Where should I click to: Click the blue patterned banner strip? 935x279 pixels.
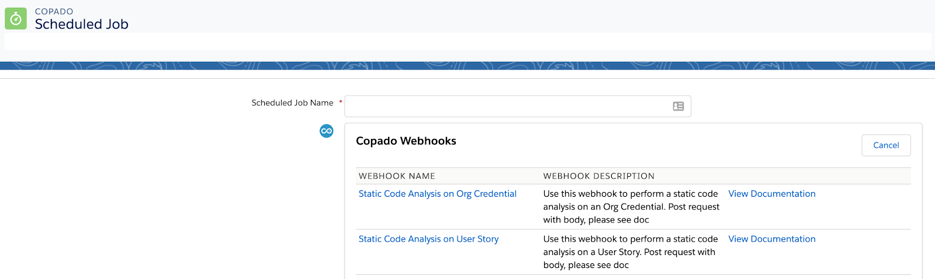click(467, 66)
